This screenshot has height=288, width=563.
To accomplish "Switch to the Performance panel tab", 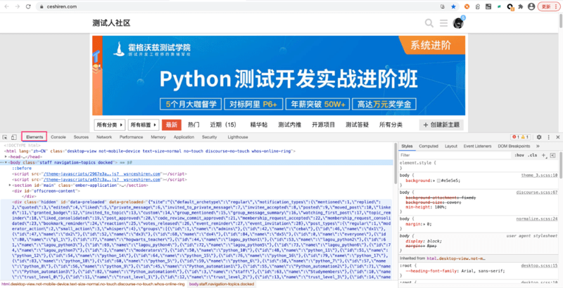I will click(x=132, y=137).
